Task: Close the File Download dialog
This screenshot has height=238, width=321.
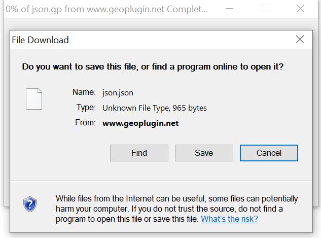Action: [300, 40]
